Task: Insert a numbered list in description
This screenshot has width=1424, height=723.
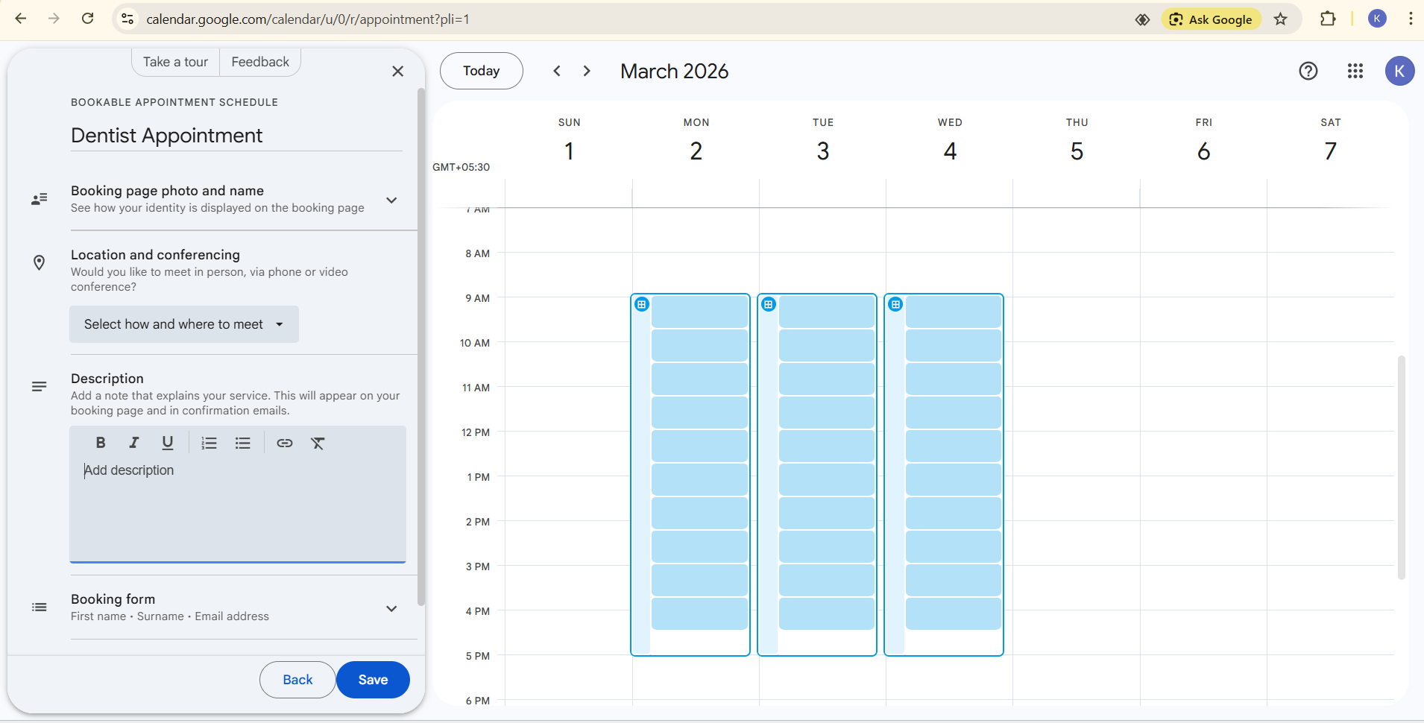Action: 209,443
